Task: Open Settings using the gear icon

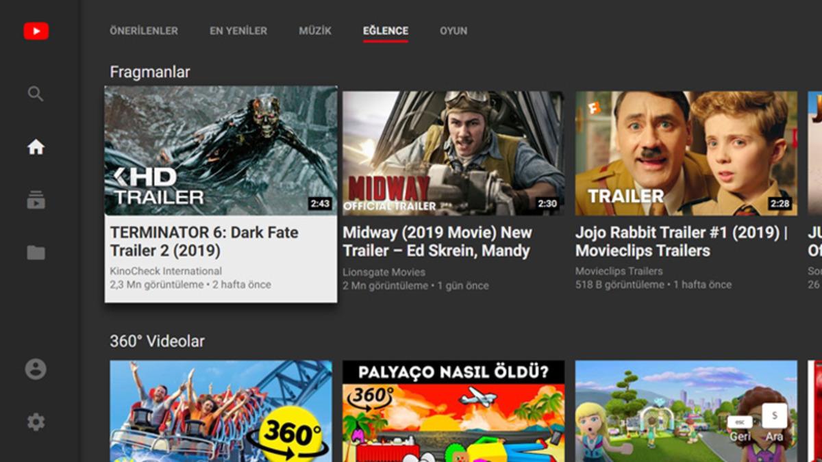Action: point(36,422)
